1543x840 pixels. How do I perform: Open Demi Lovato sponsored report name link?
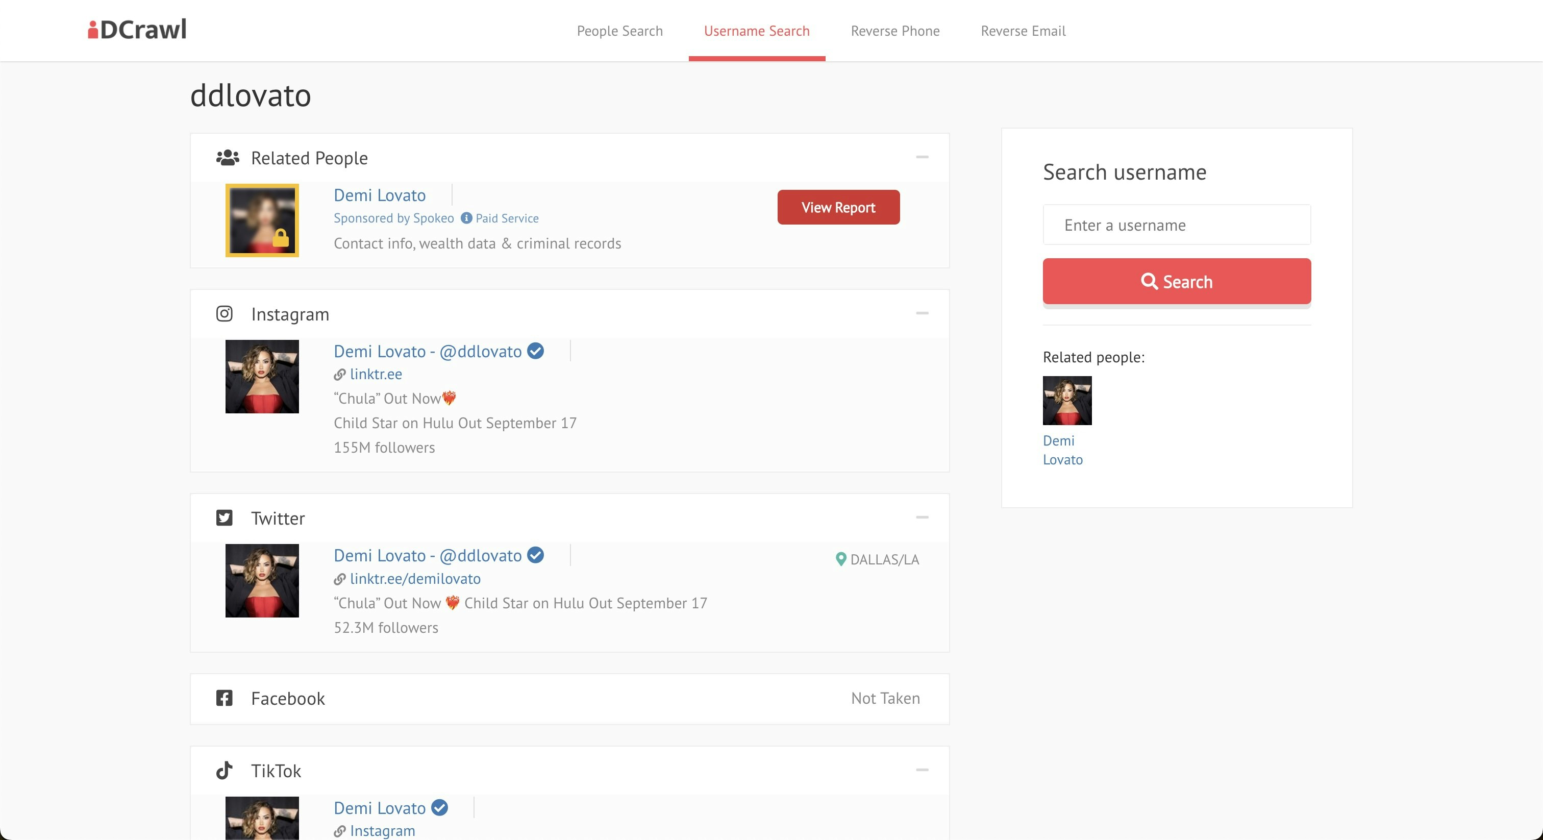coord(379,195)
